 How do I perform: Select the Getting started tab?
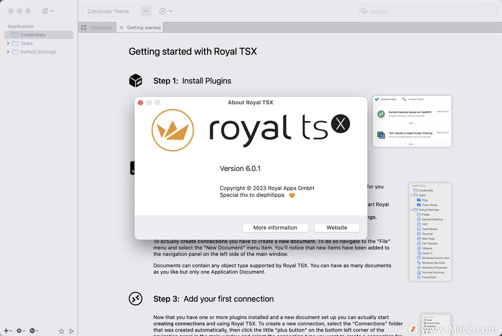tap(144, 27)
